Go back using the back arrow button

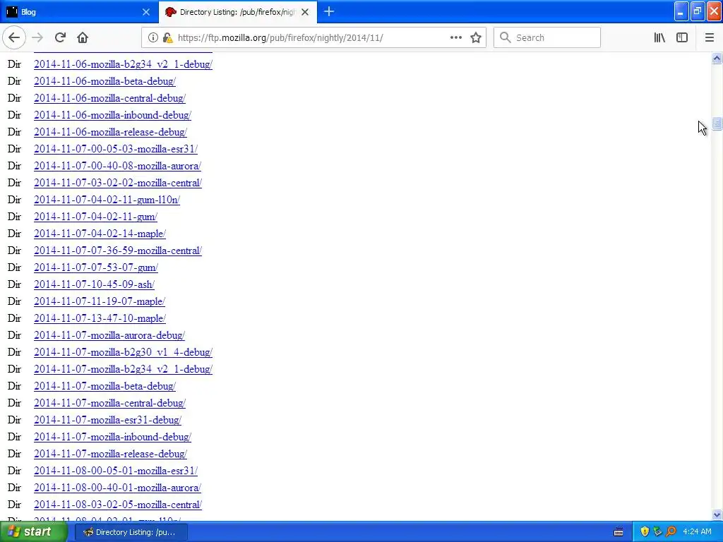14,38
